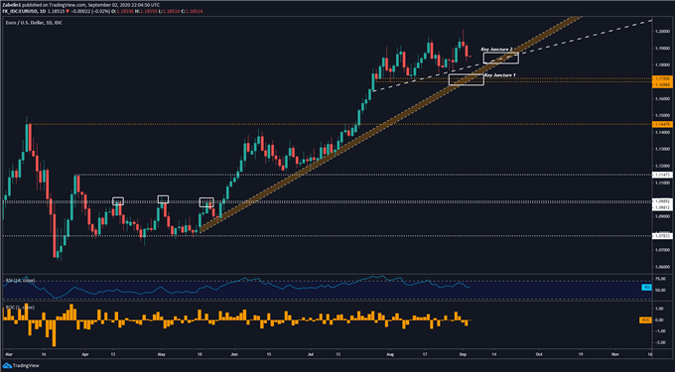
Task: Select the Key Juncture 2 text label
Action: pyautogui.click(x=496, y=50)
